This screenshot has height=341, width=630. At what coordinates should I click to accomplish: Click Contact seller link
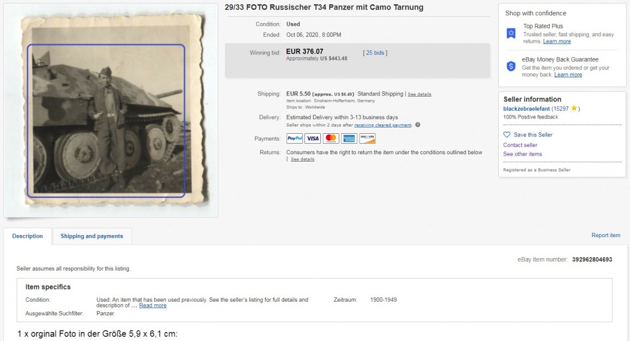(x=520, y=145)
